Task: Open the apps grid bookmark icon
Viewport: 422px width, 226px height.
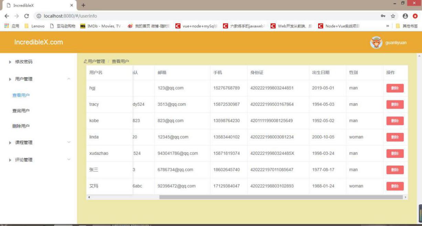Action: click(x=7, y=26)
